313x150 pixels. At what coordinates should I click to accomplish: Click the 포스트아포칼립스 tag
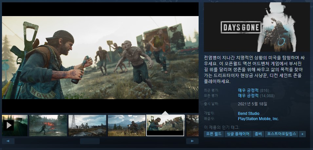click(x=282, y=134)
